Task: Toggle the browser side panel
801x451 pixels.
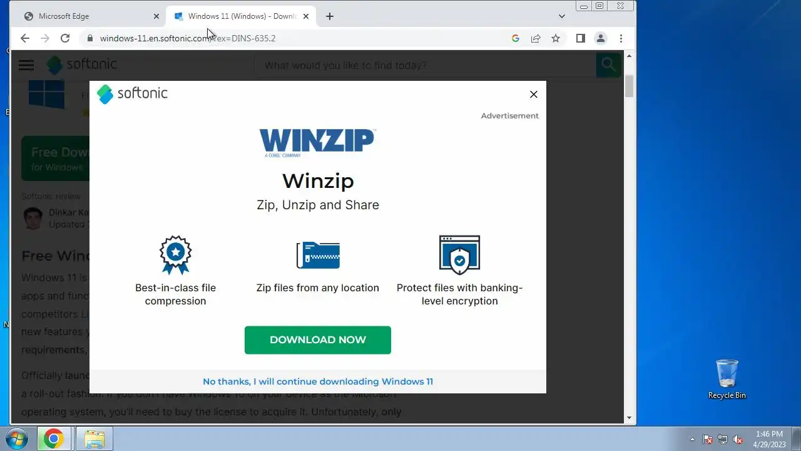Action: (x=580, y=38)
